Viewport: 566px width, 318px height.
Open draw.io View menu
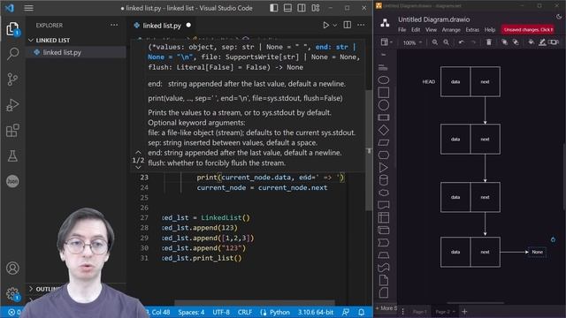pyautogui.click(x=431, y=30)
